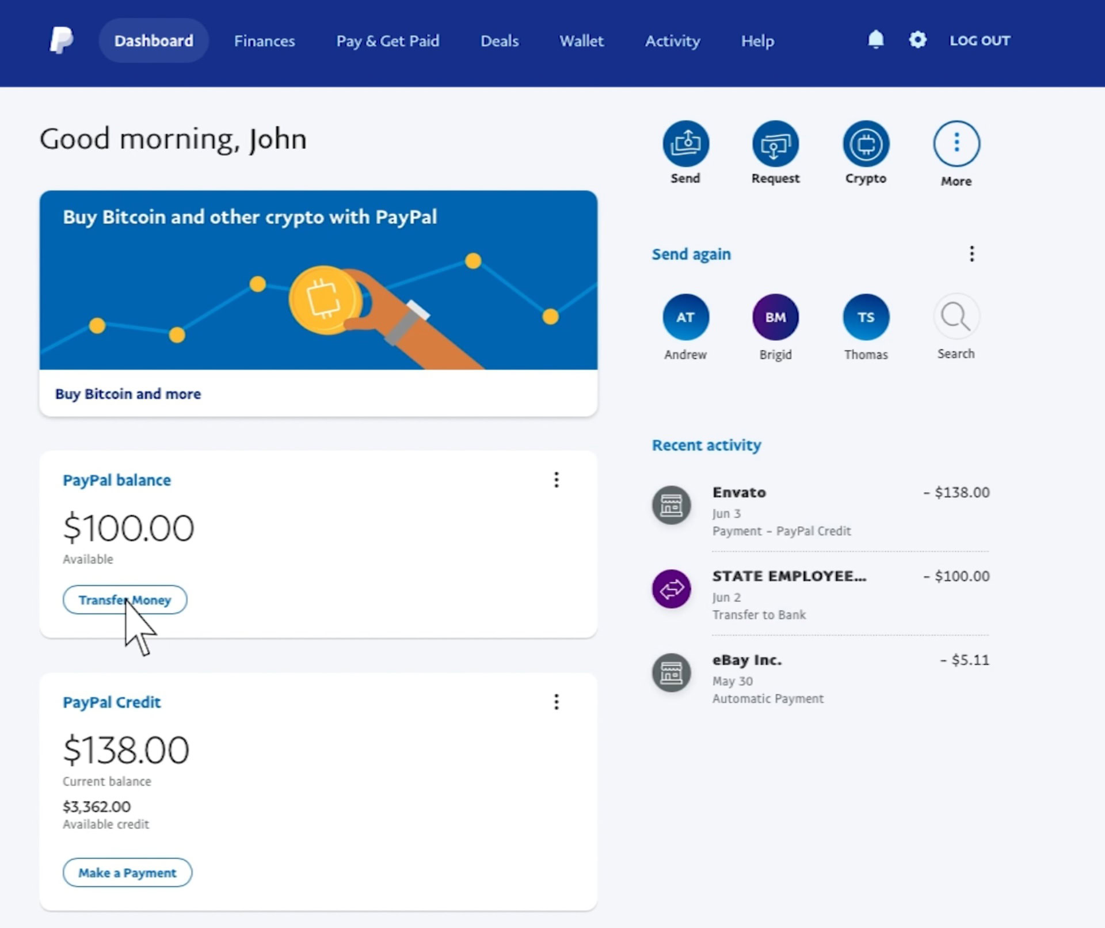Select Thomas in Send again
This screenshot has width=1105, height=928.
(x=865, y=316)
